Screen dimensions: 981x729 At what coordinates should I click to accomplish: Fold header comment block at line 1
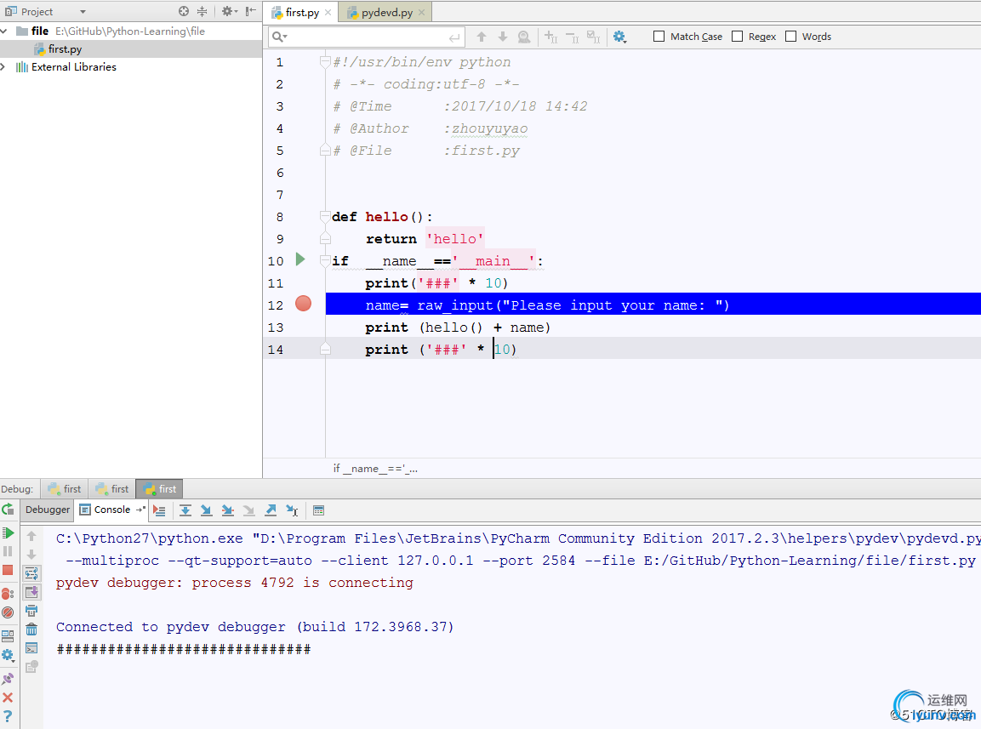(325, 62)
